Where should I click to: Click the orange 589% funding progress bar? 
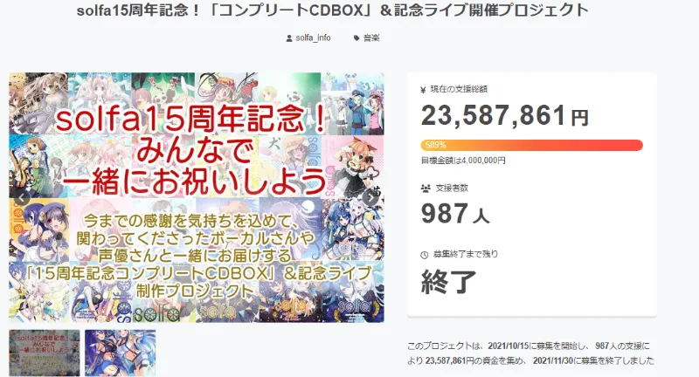tap(531, 145)
